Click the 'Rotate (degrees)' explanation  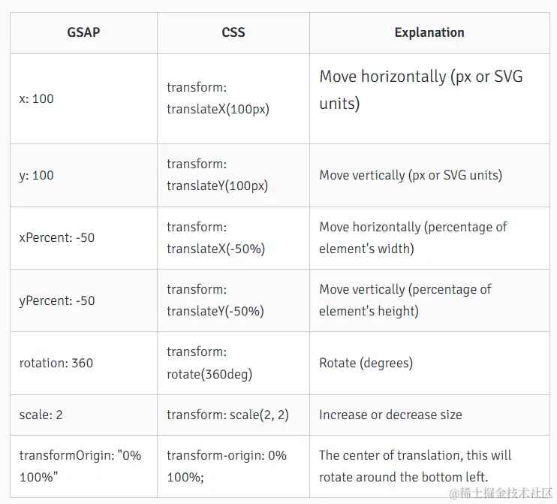(366, 363)
